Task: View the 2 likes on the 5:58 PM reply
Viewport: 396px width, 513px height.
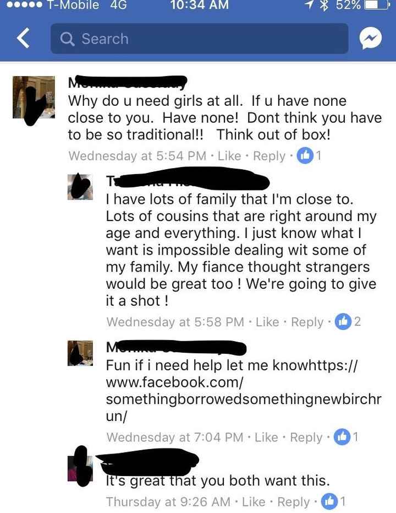Action: pos(348,322)
